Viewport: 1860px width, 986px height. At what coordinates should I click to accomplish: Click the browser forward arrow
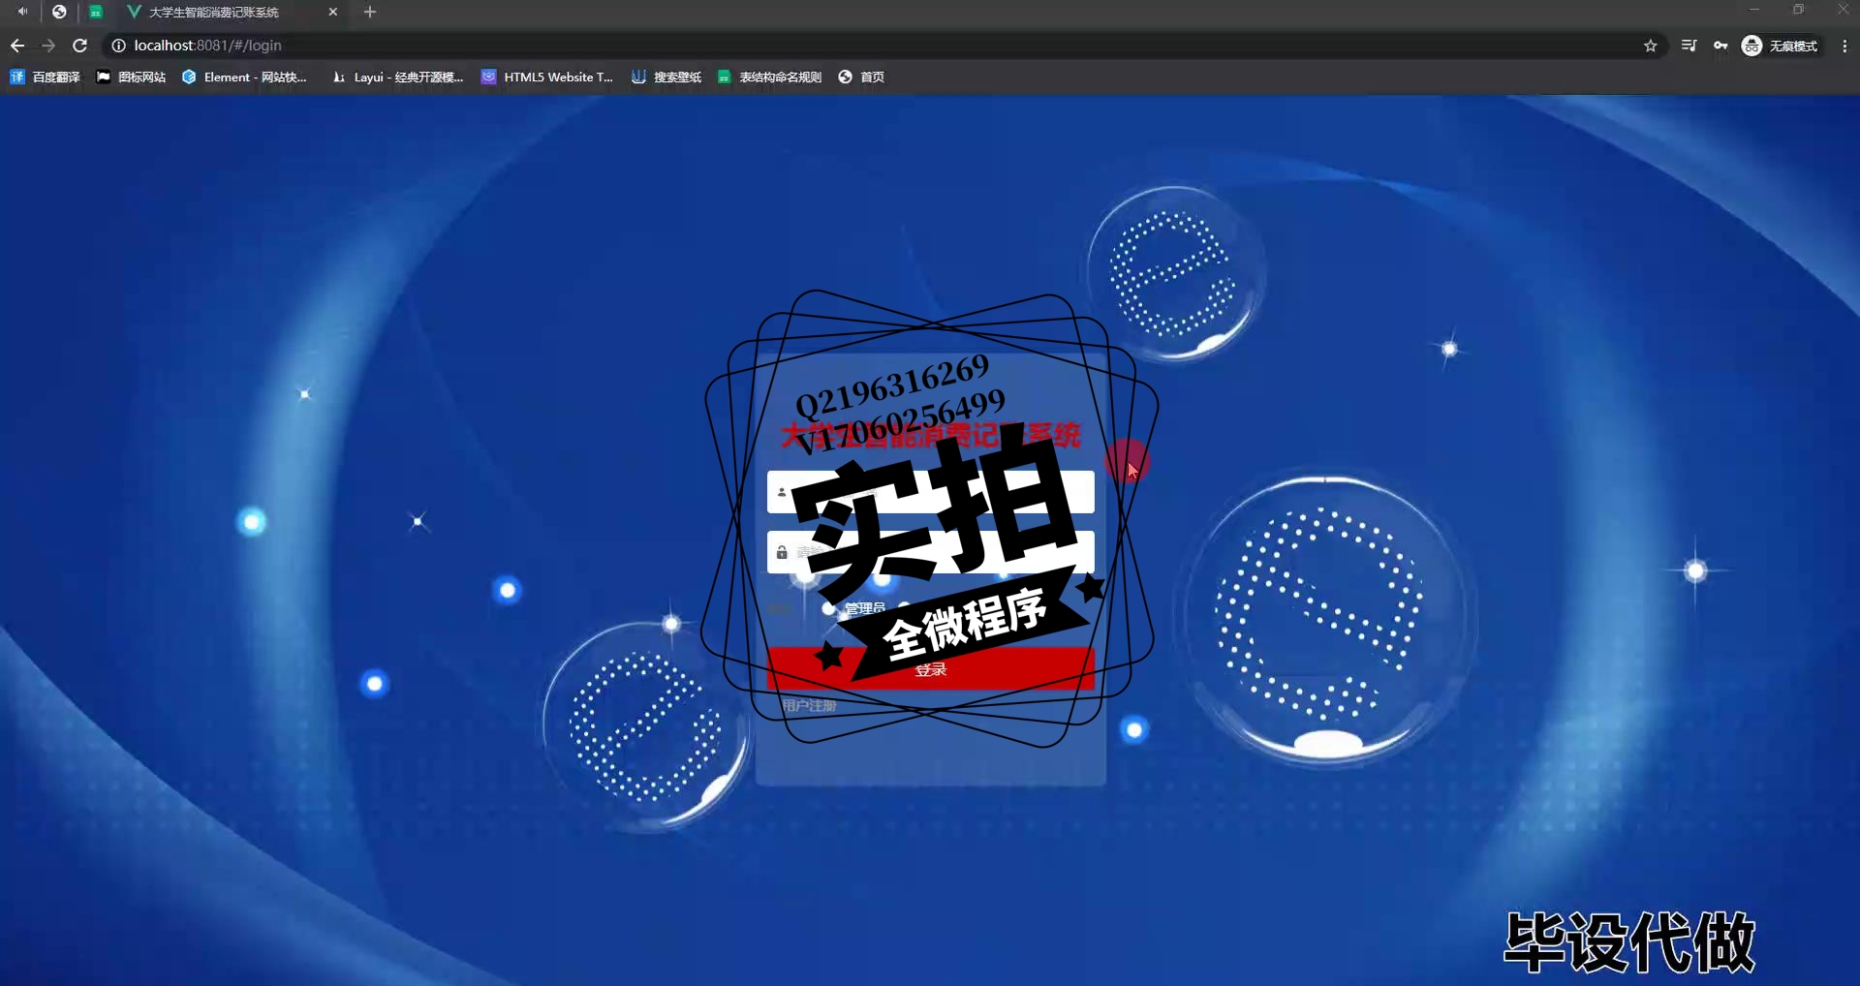48,46
